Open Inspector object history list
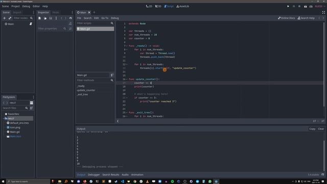Screen dimensions: 327x184 pyautogui.click(x=71, y=18)
